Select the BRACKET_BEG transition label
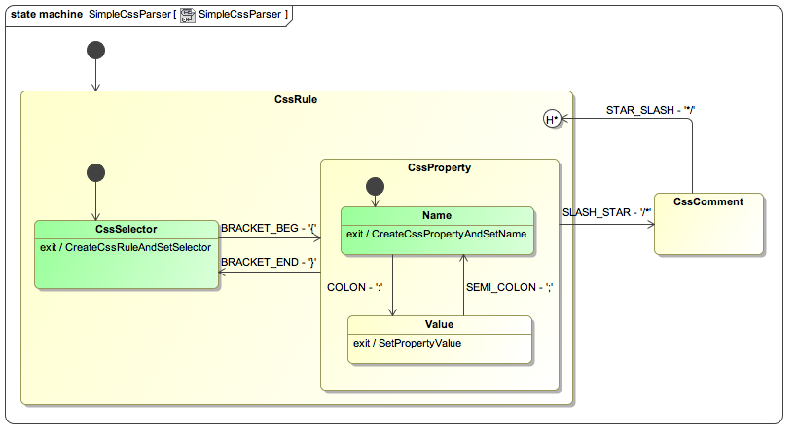 pyautogui.click(x=270, y=229)
